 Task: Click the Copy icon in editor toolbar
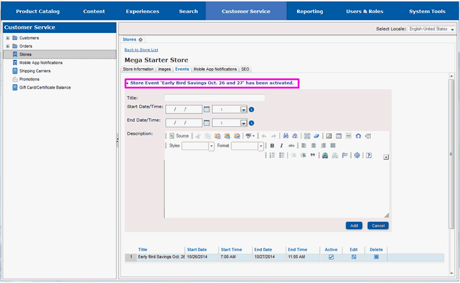pos(208,136)
